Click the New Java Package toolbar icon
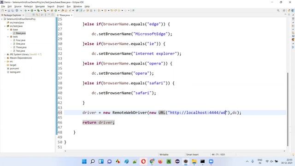This screenshot has height=166, width=295. (52, 11)
